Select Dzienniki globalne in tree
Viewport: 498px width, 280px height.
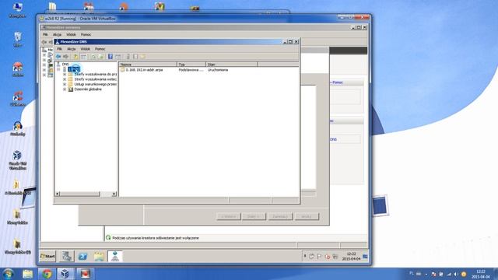coord(88,89)
